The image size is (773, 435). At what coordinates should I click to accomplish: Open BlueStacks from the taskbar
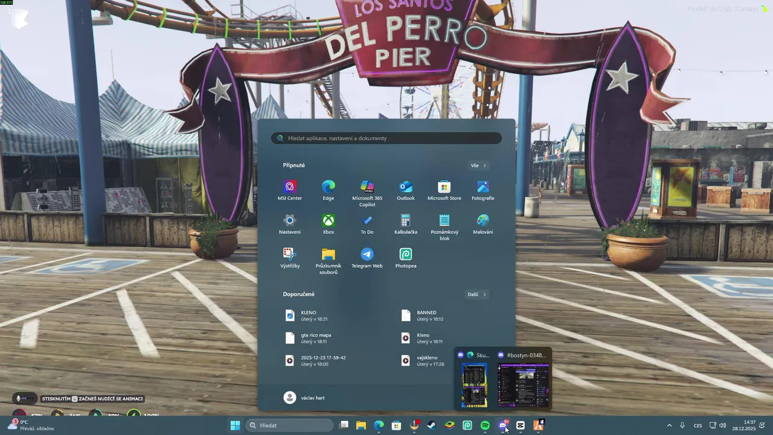(x=450, y=425)
